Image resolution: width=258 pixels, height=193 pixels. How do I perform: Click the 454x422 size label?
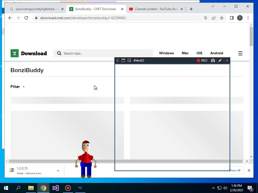click(x=139, y=60)
